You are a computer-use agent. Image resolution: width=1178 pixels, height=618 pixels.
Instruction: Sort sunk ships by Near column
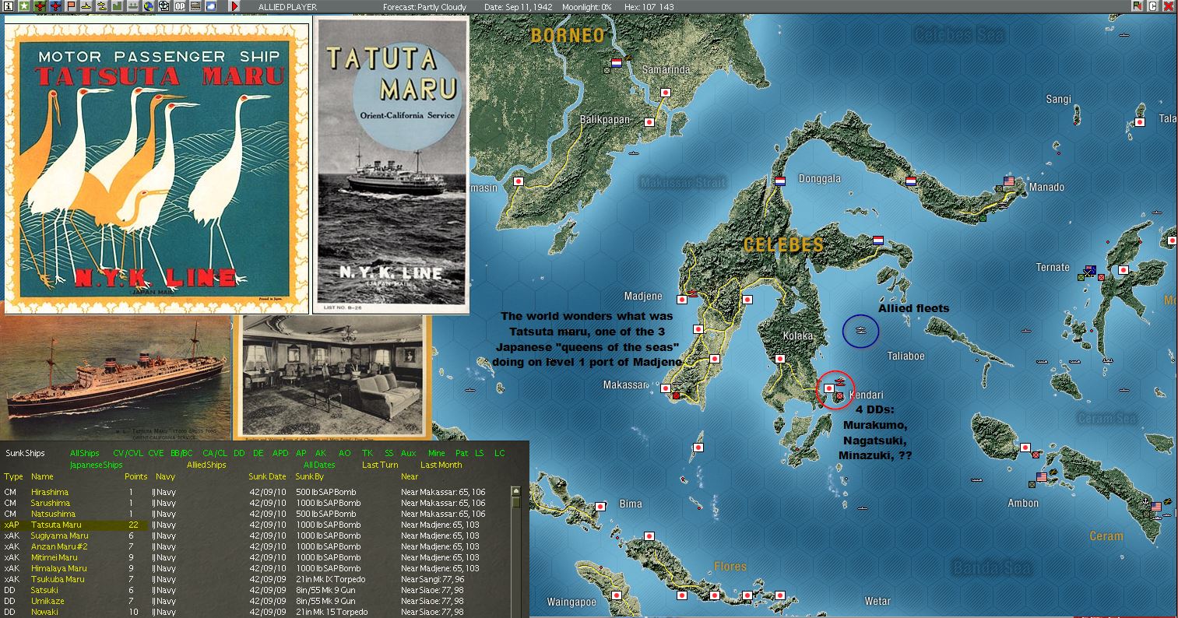click(x=410, y=476)
